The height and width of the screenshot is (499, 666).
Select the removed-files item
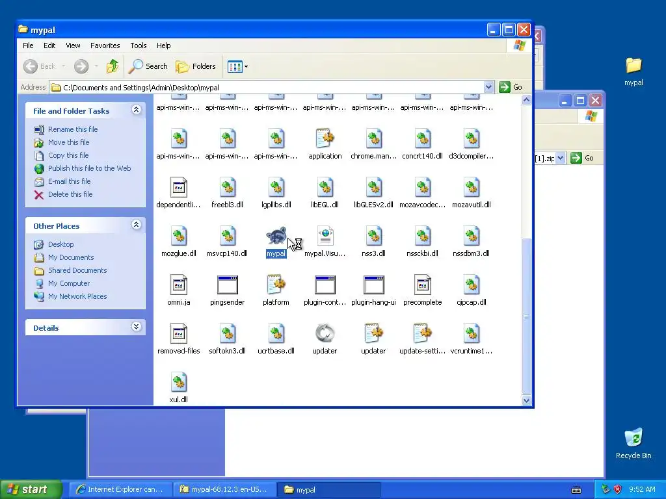178,339
